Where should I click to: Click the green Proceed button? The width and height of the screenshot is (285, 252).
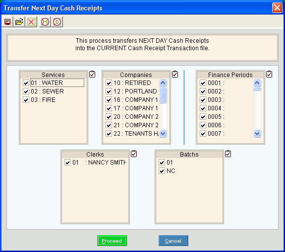(112, 241)
